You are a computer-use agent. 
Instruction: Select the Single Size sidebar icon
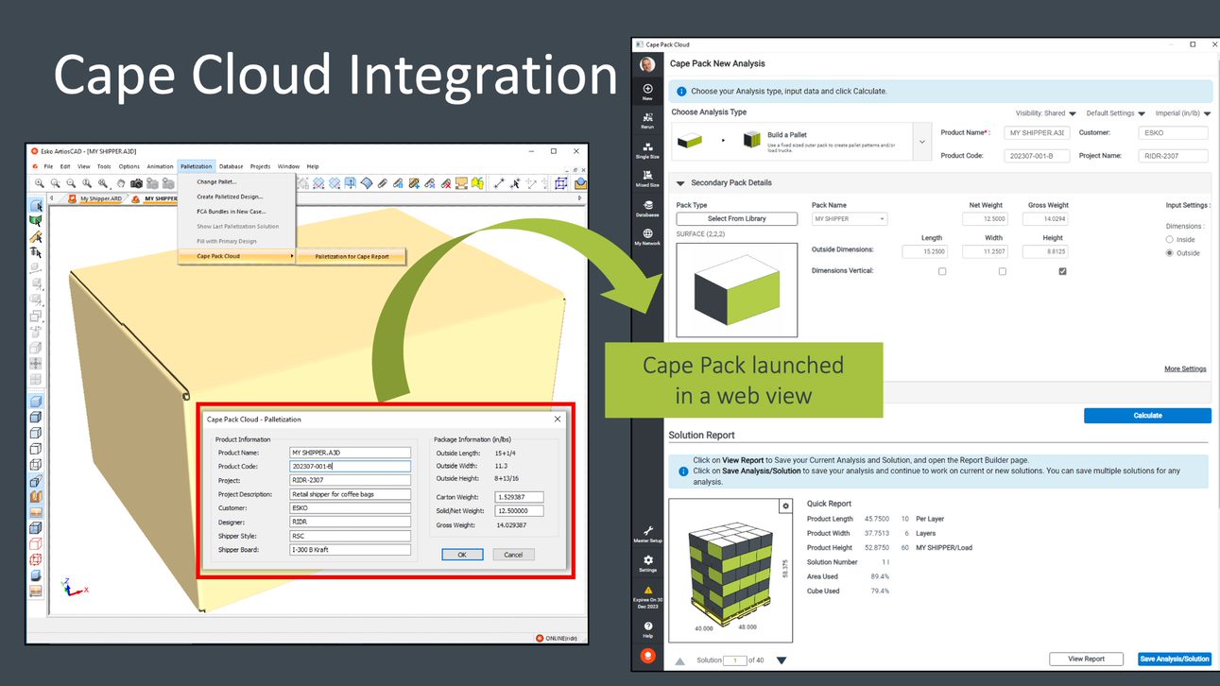click(647, 148)
